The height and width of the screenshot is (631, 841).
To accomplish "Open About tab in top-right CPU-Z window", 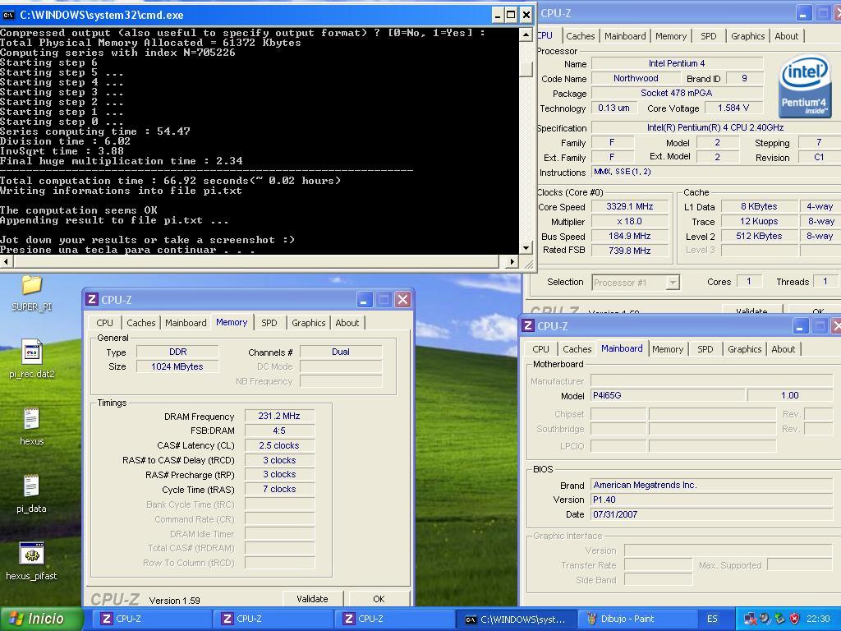I will point(786,36).
